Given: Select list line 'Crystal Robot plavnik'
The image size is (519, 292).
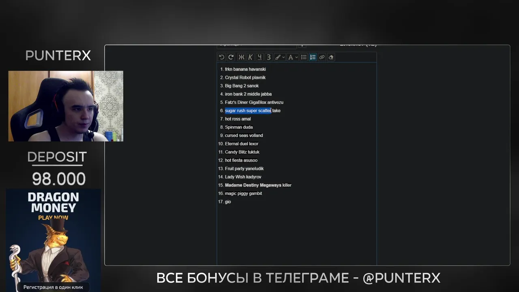Looking at the screenshot, I should point(245,77).
